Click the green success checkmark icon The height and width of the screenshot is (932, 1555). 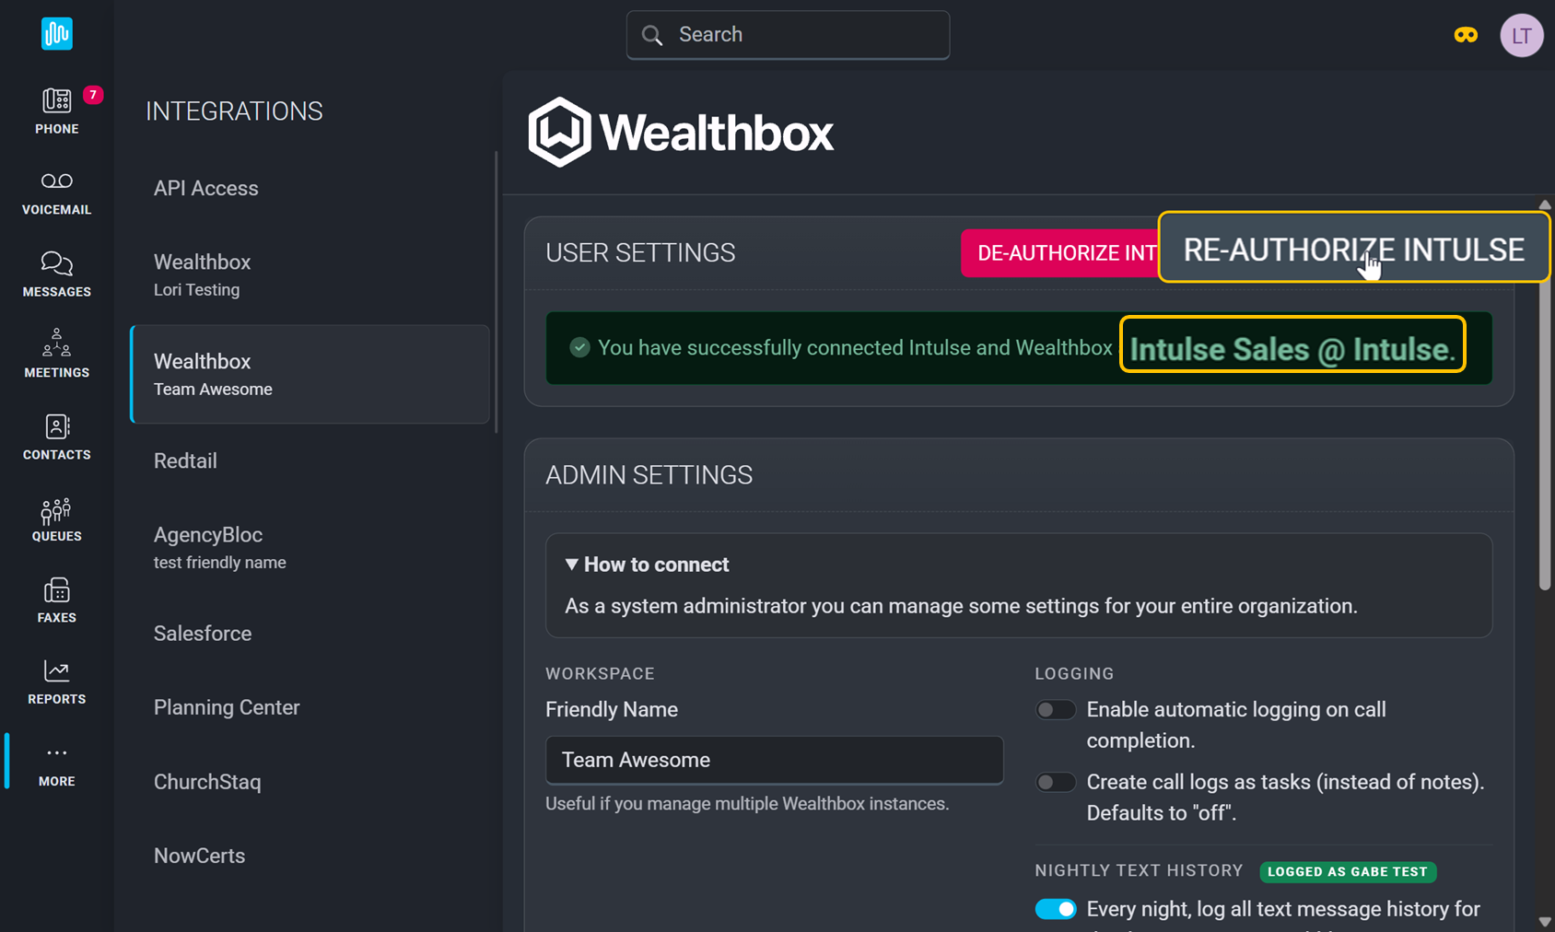(x=579, y=347)
